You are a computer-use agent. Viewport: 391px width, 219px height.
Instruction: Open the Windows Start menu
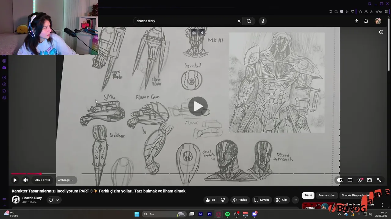tap(137, 214)
